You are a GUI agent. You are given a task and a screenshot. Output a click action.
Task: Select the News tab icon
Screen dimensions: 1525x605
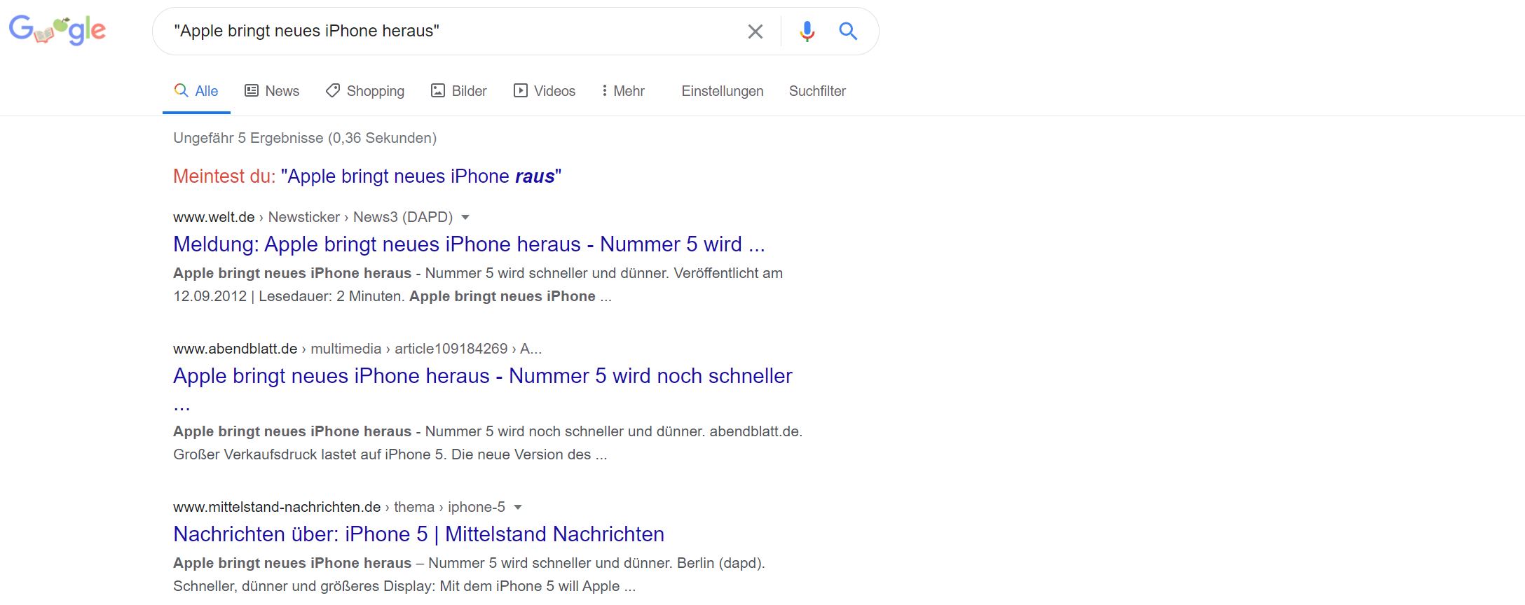point(251,90)
